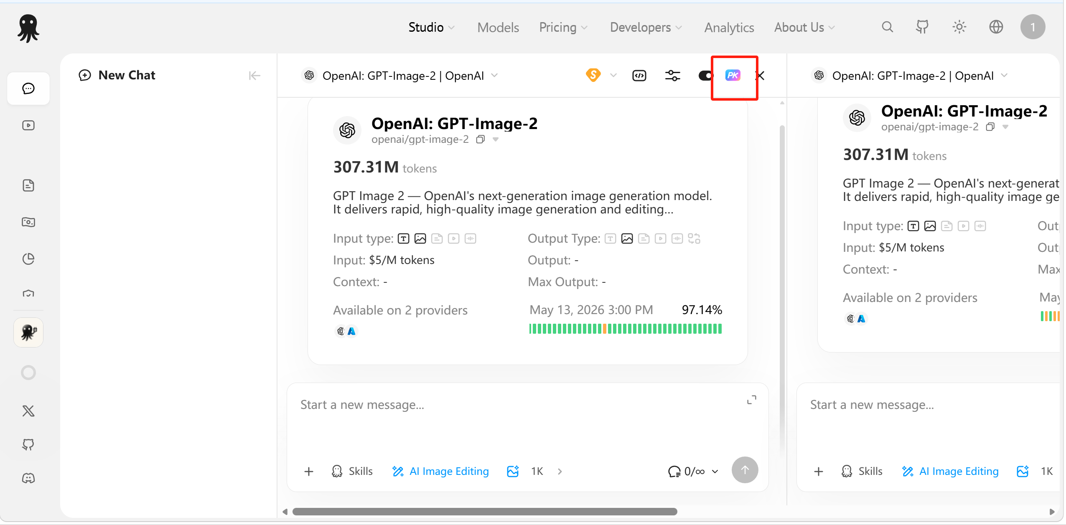This screenshot has width=1066, height=525.
Task: Select AI Image Editing in the right panel
Action: pos(950,472)
